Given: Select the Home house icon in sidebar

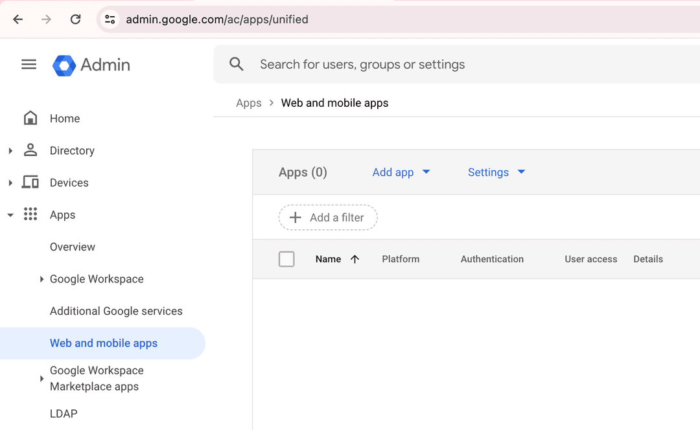Looking at the screenshot, I should [x=30, y=118].
